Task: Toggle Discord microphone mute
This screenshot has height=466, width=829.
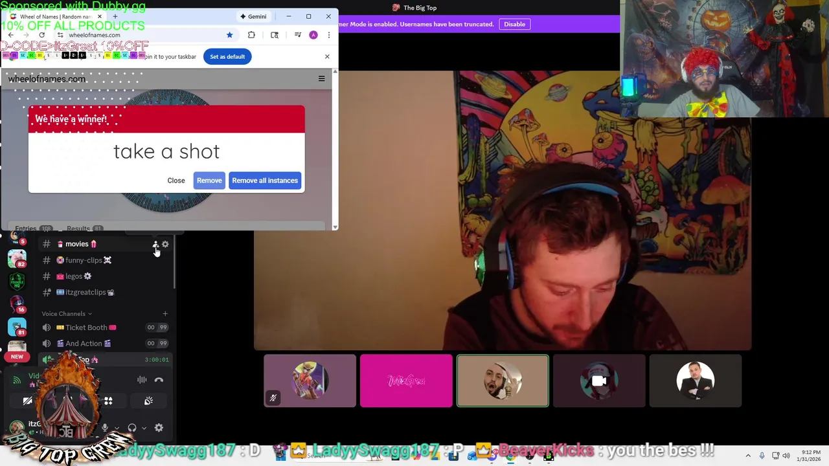Action: (104, 428)
